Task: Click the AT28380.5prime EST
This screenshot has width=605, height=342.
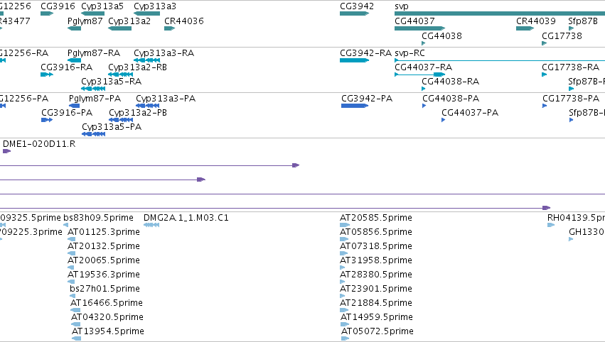Action: coord(342,282)
